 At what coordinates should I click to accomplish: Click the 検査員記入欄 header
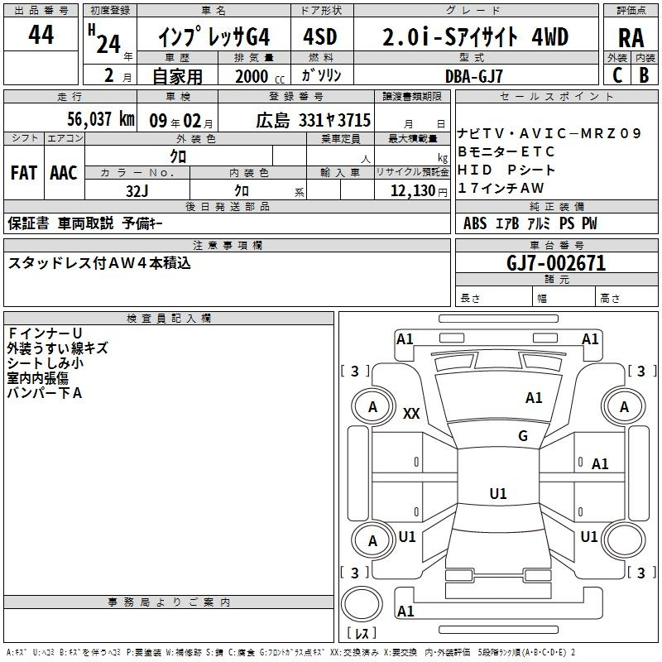tap(169, 319)
